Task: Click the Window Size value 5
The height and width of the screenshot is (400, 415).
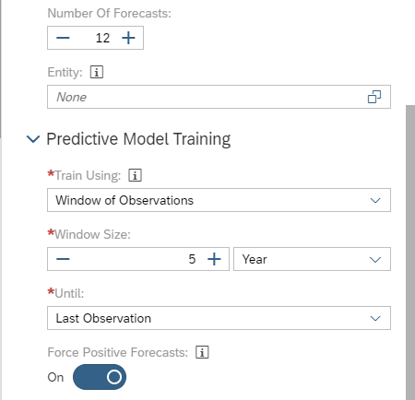Action: 192,259
